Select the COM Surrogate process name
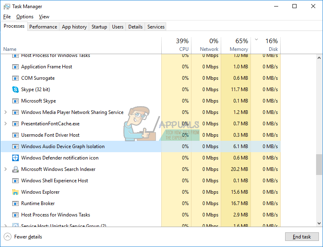The width and height of the screenshot is (323, 247). 38,78
